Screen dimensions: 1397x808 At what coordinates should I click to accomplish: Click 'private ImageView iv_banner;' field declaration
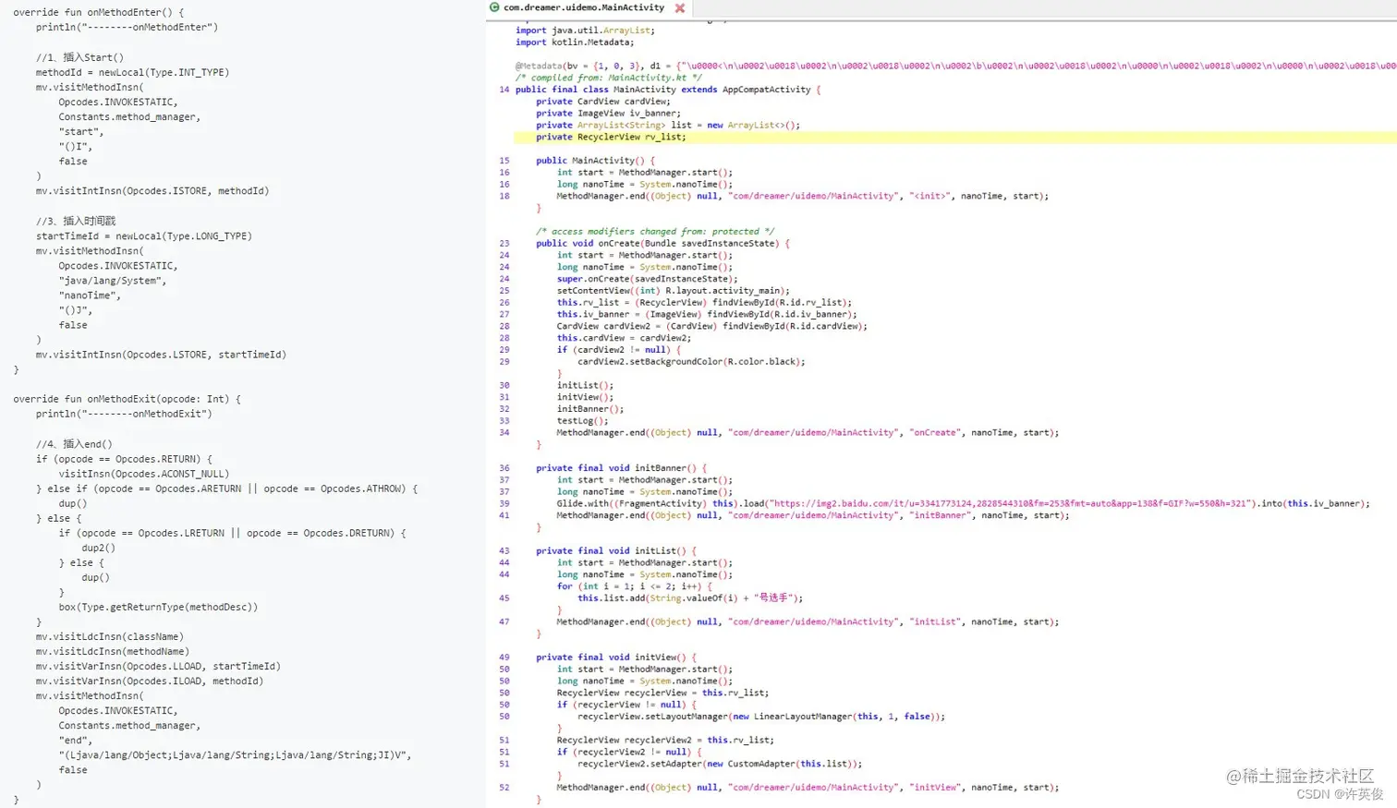(609, 114)
